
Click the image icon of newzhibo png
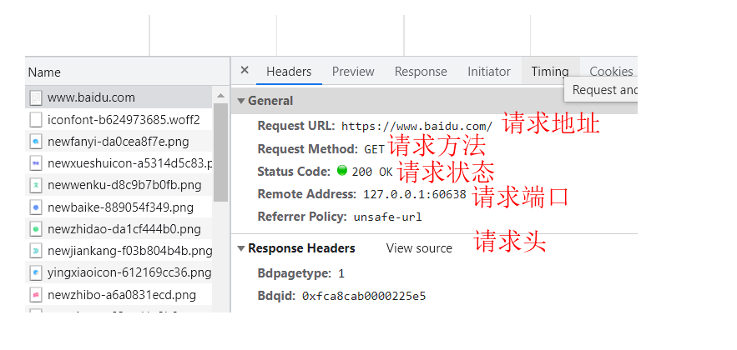click(36, 295)
